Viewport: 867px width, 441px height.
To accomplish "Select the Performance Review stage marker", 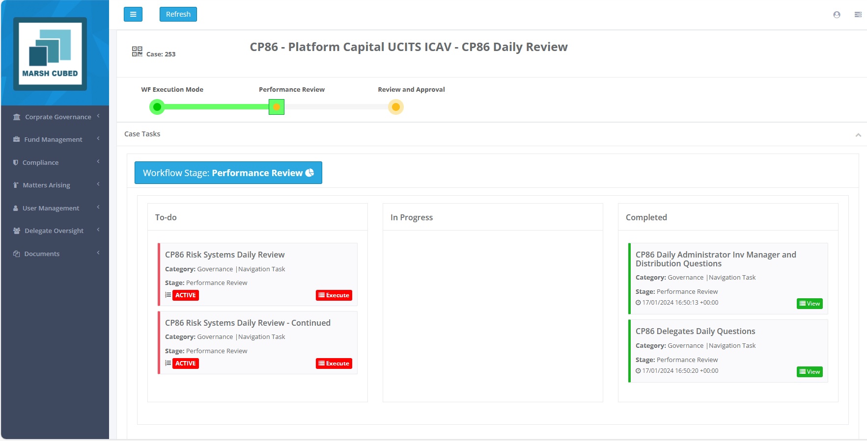I will (277, 107).
